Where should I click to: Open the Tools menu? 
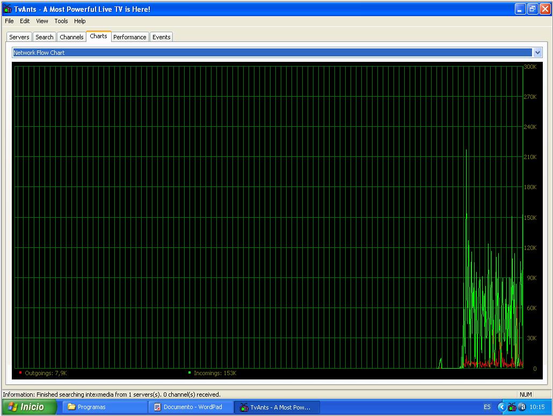pyautogui.click(x=61, y=21)
